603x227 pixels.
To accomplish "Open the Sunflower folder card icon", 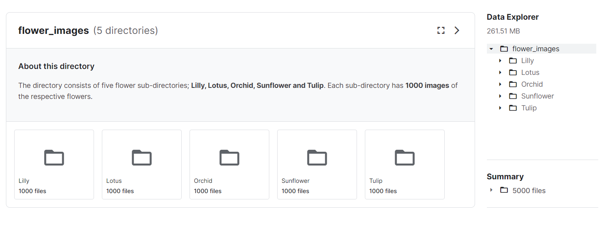I will click(317, 158).
